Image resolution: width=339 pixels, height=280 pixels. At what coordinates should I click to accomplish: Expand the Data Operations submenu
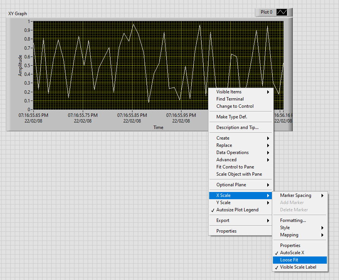(240, 153)
